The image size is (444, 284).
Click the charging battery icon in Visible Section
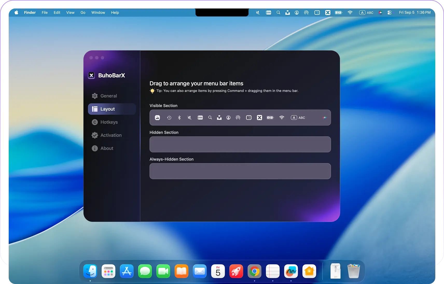pyautogui.click(x=270, y=118)
